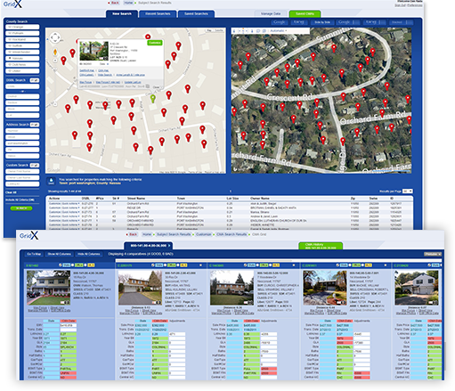This screenshot has height=391, width=455.
Task: Switch street map to Satellite view
Action: [x=219, y=30]
